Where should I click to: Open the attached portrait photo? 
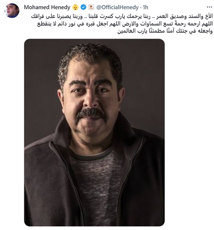(x=94, y=133)
